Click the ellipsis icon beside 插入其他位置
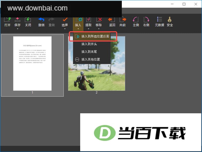The height and width of the screenshot is (152, 202). pos(77,59)
